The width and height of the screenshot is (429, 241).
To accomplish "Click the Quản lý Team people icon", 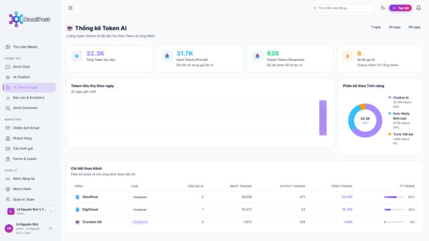I will pyautogui.click(x=7, y=199).
